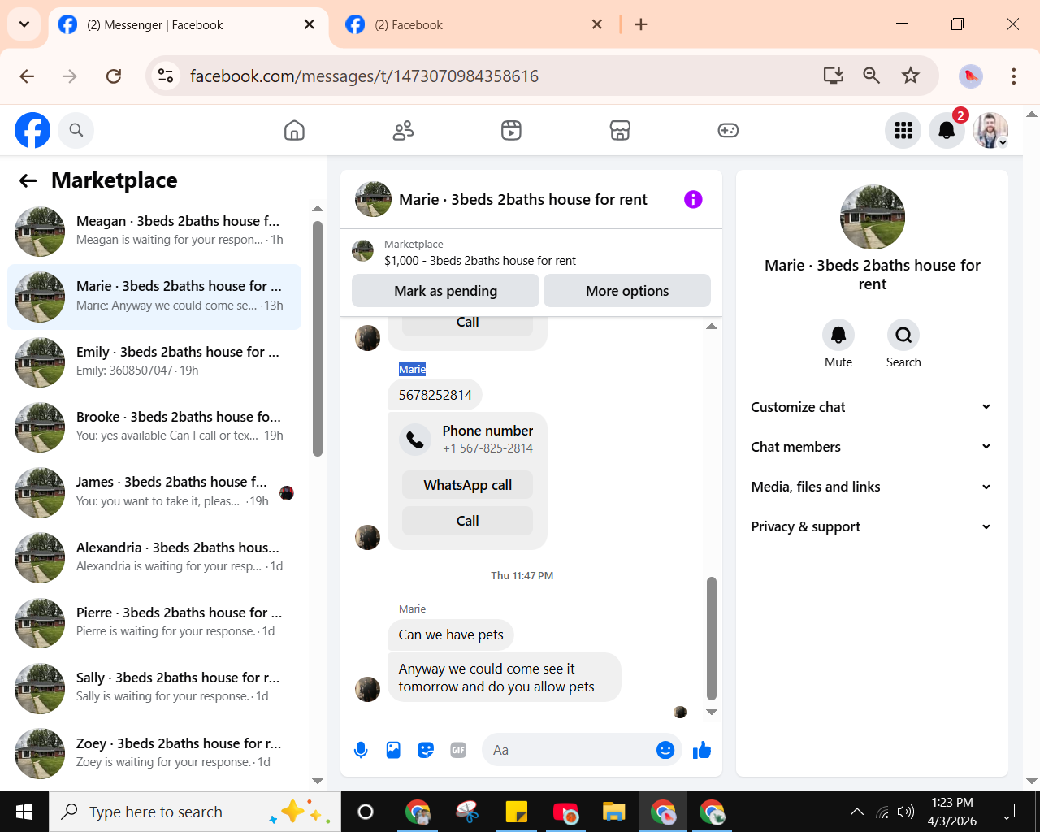
Task: Open Chrome three-dot menu
Action: pyautogui.click(x=1013, y=76)
